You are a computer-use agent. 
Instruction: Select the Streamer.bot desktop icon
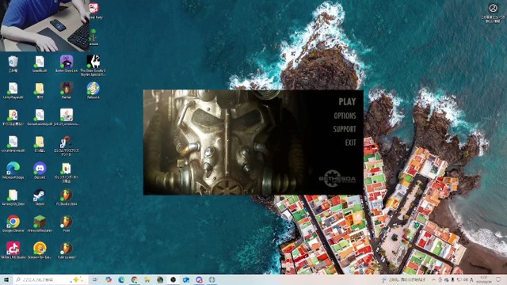coord(40,250)
